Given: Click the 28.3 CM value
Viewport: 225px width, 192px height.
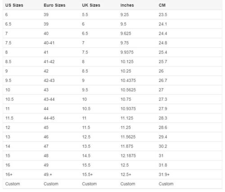Looking at the screenshot, I should pos(163,118).
